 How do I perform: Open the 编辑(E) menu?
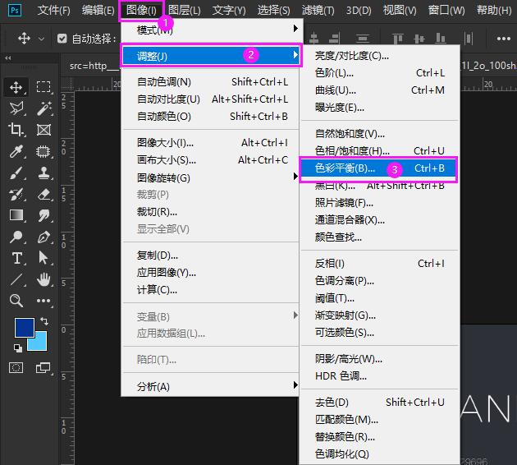[98, 10]
